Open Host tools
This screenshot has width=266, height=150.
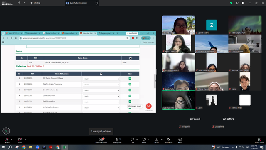point(169,140)
